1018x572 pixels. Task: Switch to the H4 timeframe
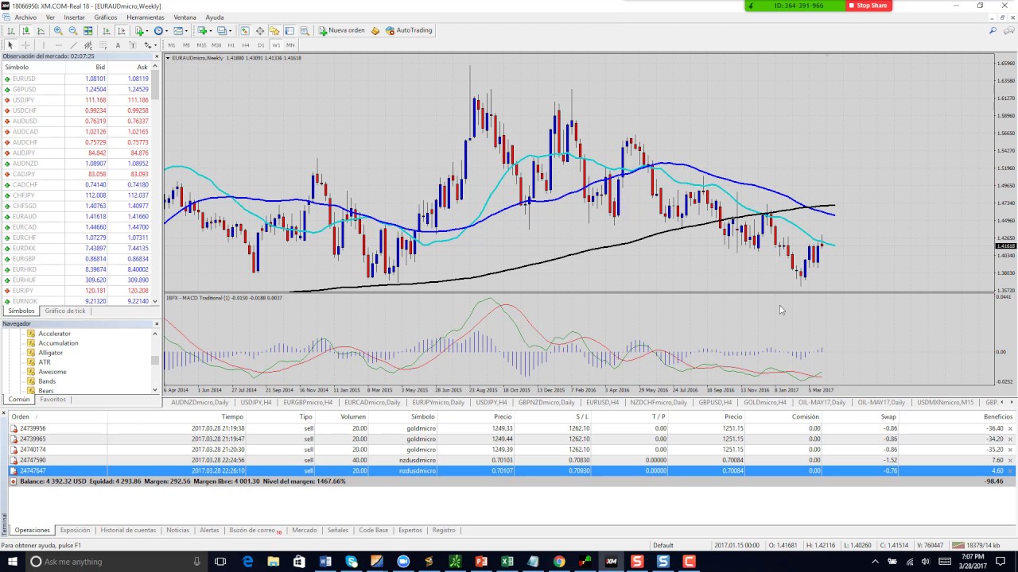(246, 45)
